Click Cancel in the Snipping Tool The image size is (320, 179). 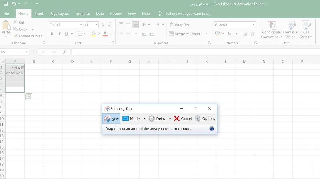pyautogui.click(x=183, y=118)
